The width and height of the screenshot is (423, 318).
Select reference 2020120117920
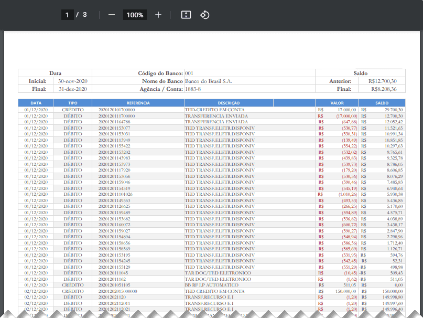point(114,170)
